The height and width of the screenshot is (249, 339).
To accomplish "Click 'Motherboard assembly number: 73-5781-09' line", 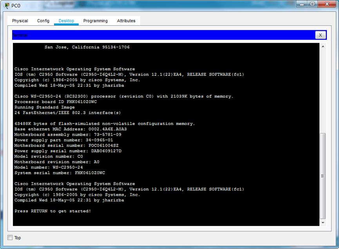I will coord(68,134).
